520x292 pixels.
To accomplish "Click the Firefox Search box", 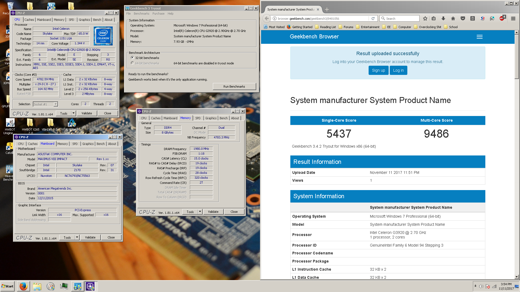I will pos(399,18).
